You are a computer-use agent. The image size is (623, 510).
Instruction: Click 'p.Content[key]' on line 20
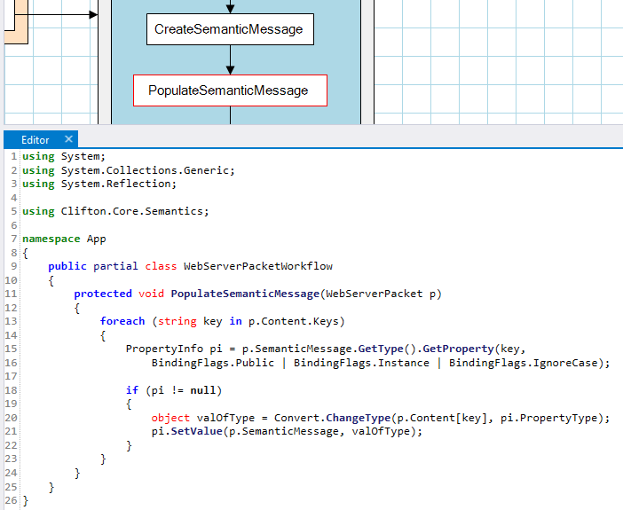(x=442, y=418)
